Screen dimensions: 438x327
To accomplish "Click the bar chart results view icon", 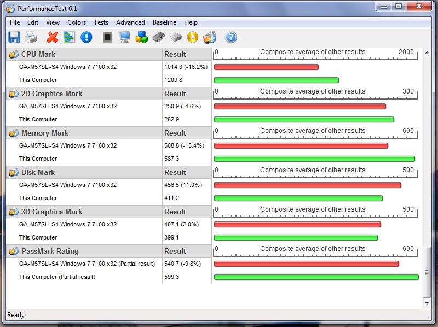I will pos(70,37).
